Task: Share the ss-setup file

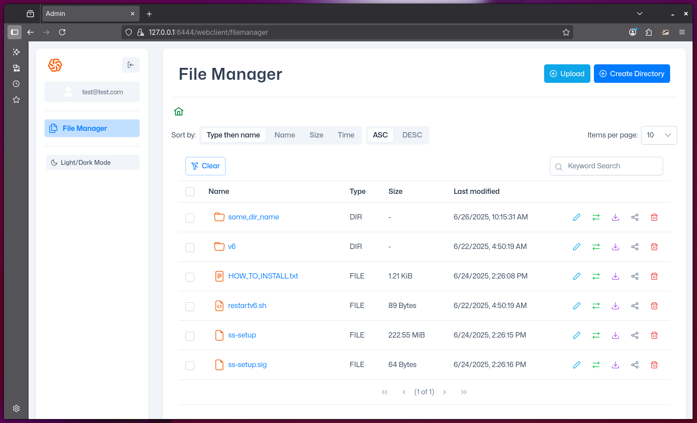Action: pyautogui.click(x=635, y=335)
